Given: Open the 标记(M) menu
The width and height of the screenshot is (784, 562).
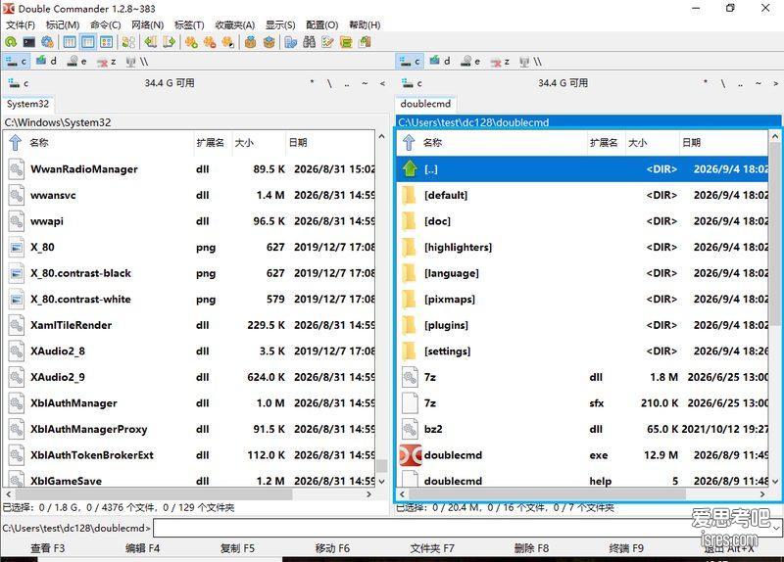Looking at the screenshot, I should coord(63,25).
